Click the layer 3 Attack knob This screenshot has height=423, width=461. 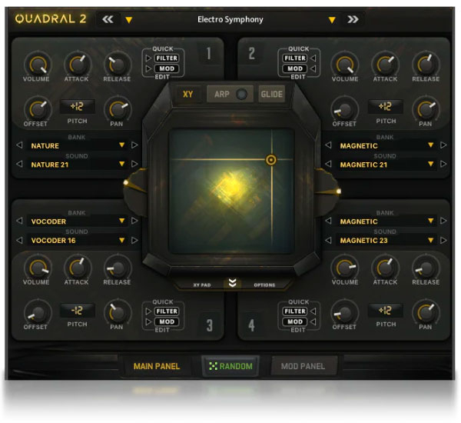76,268
